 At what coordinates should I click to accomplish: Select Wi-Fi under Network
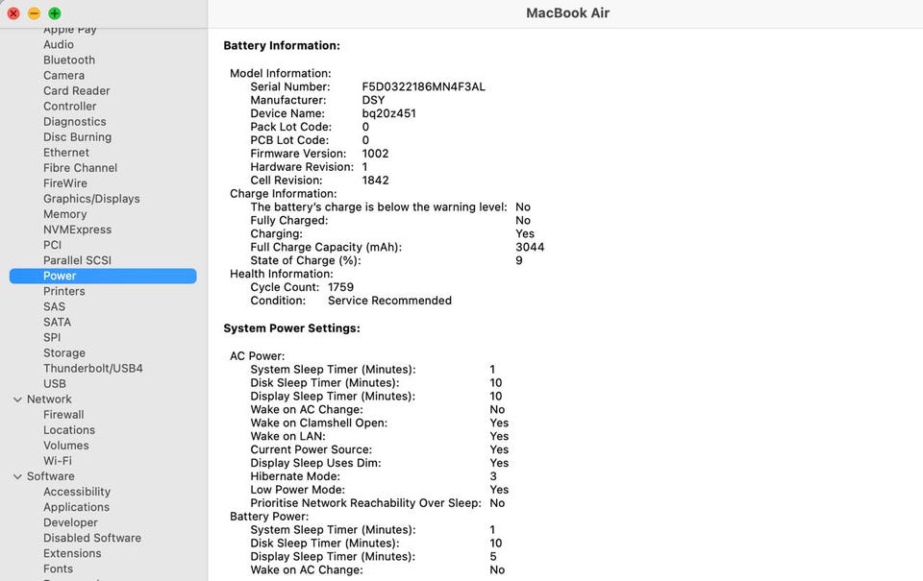point(57,460)
